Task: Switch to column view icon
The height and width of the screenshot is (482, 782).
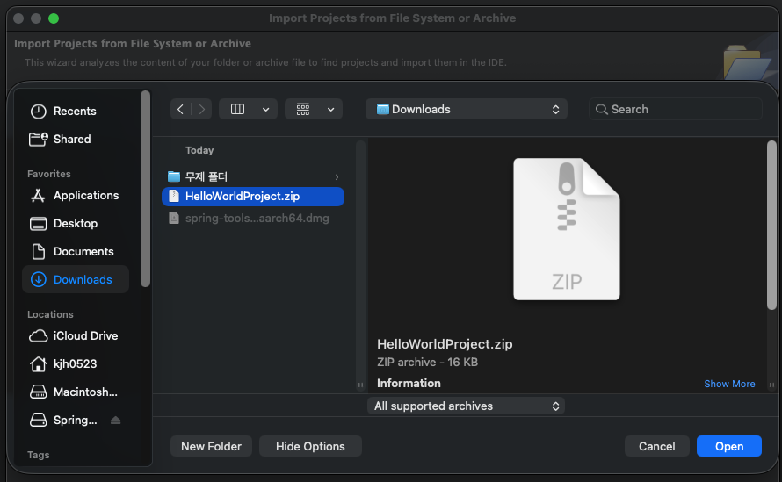Action: (237, 109)
